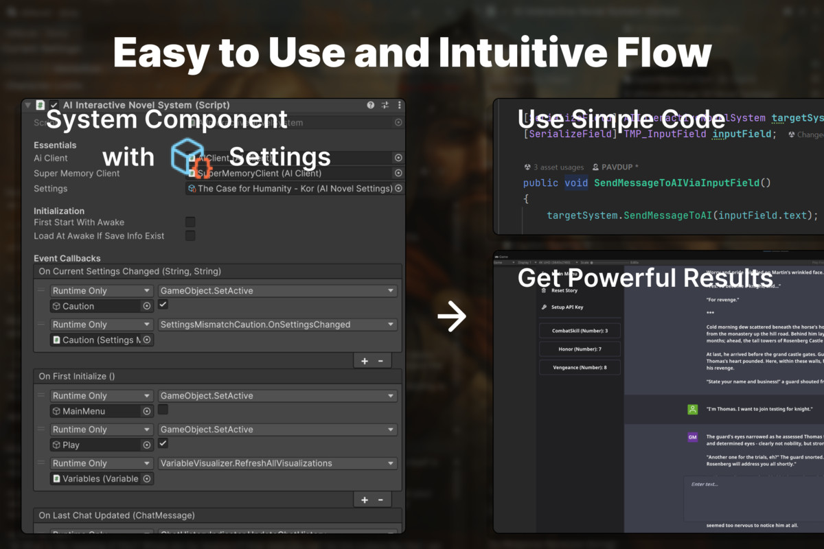
Task: Collapse the AI Interactive Novel System component
Action: [x=28, y=105]
